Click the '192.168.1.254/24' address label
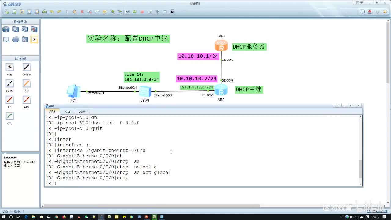The height and width of the screenshot is (220, 391). [196, 87]
